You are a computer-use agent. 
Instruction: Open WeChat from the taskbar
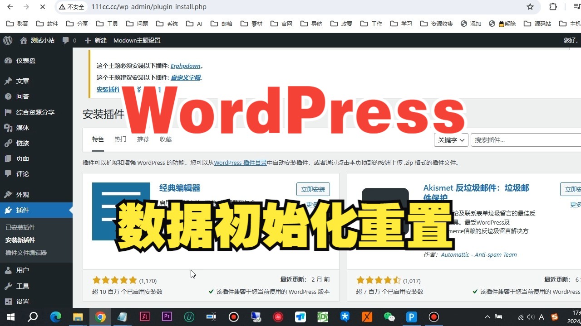click(x=389, y=317)
